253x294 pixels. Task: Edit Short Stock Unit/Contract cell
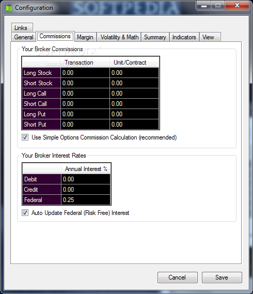134,83
